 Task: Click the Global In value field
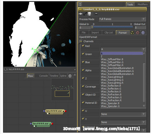[x=85, y=28]
